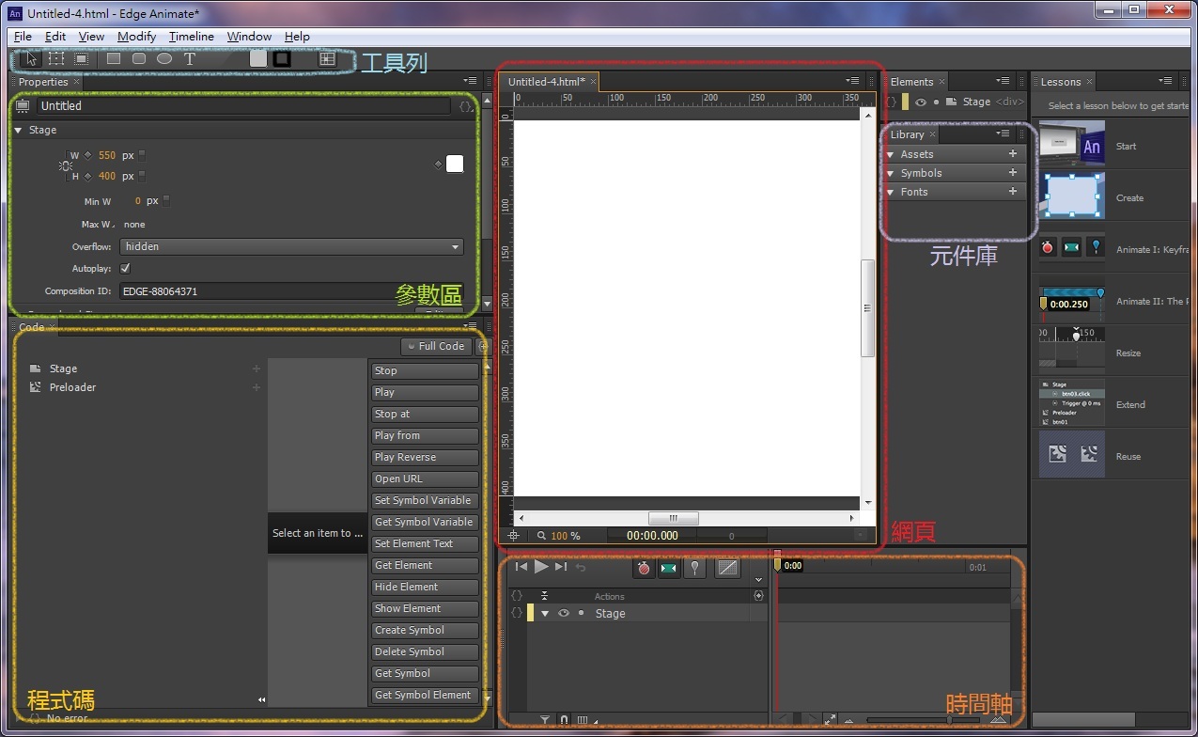Select the Code panel tab
The image size is (1198, 737).
(x=32, y=327)
